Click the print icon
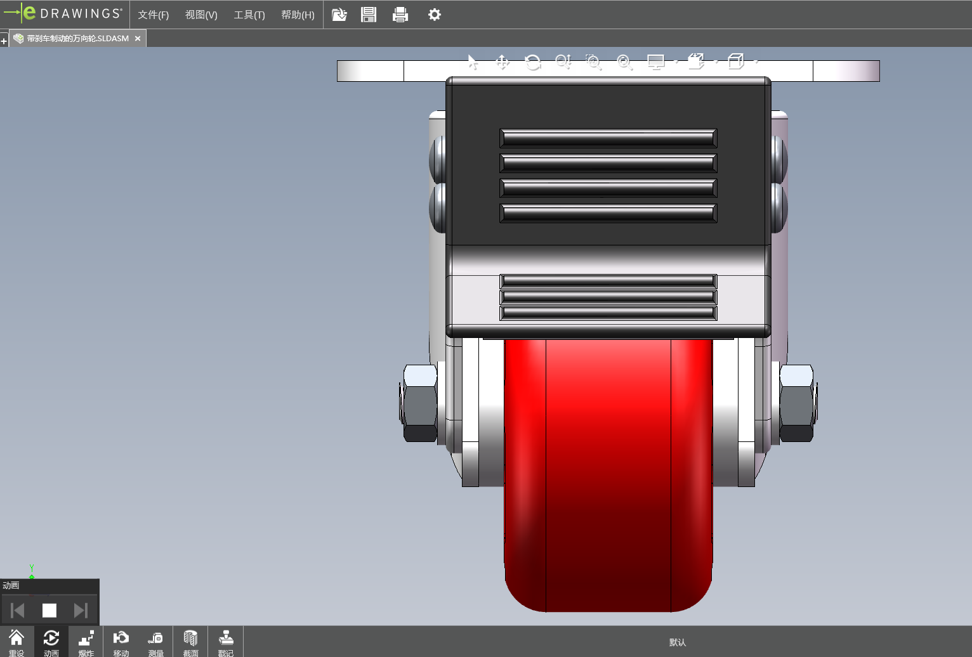This screenshot has width=972, height=657. pyautogui.click(x=400, y=15)
